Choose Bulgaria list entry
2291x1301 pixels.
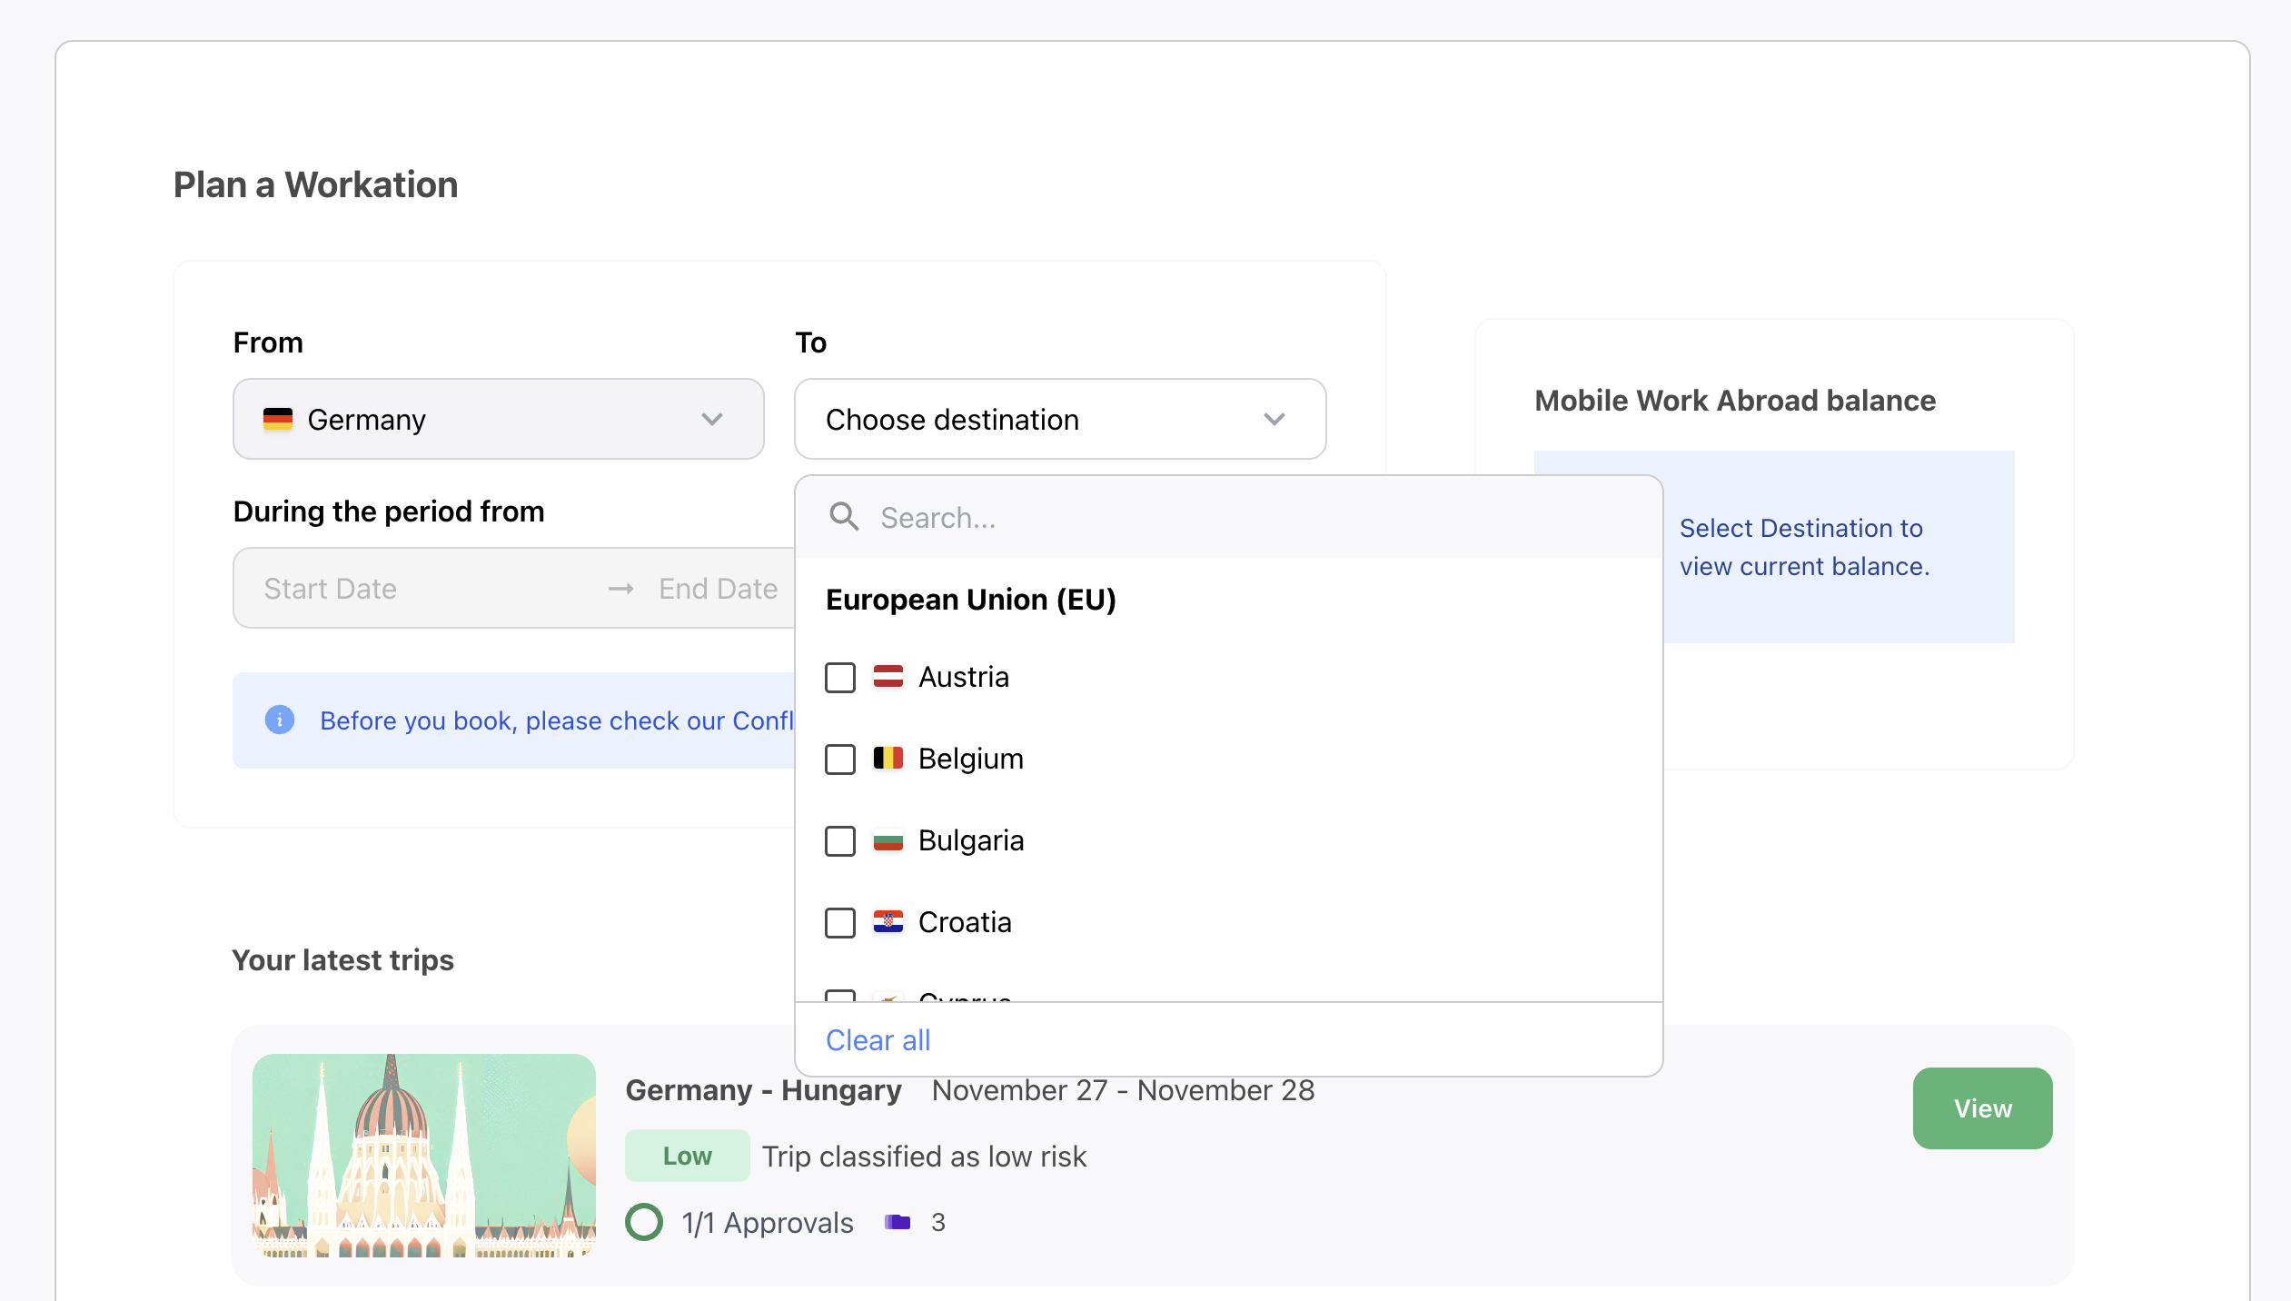(x=970, y=840)
